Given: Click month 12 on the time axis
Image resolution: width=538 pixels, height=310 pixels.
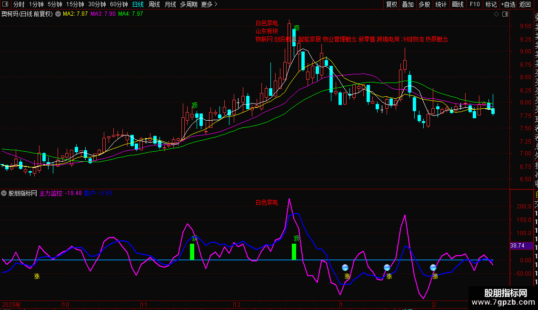Looking at the screenshot, I should click(237, 304).
